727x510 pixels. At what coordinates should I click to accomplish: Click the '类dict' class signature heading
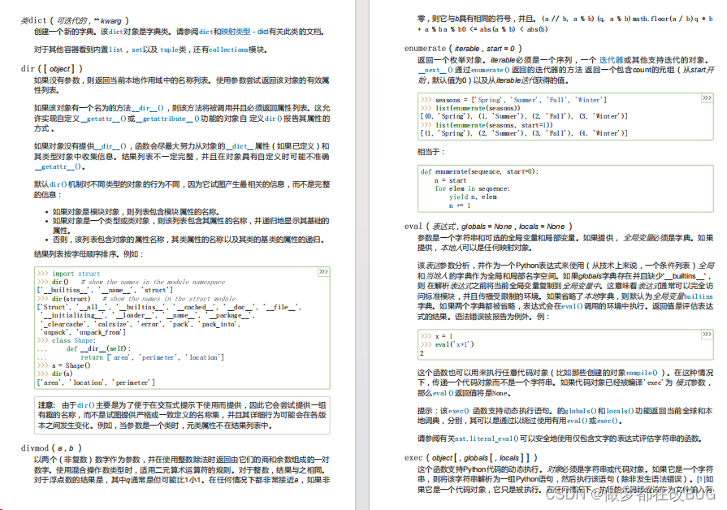[x=74, y=20]
